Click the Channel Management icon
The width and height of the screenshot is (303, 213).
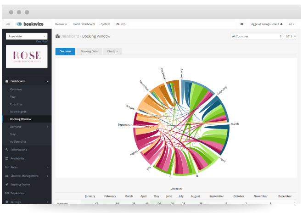(7, 176)
